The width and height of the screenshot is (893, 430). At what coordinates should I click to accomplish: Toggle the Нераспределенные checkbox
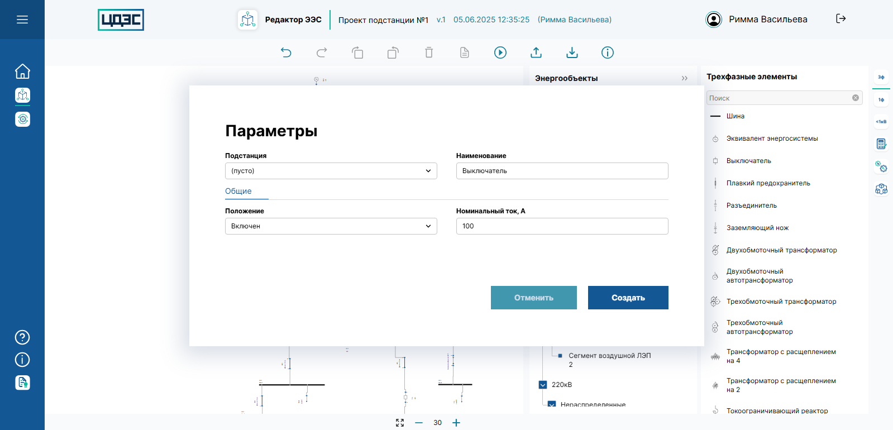(x=552, y=404)
